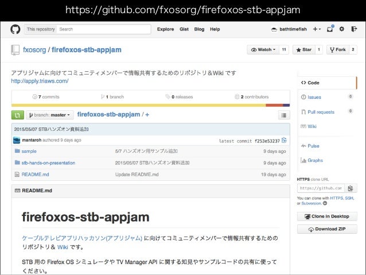Open the sample folder

pos(29,152)
